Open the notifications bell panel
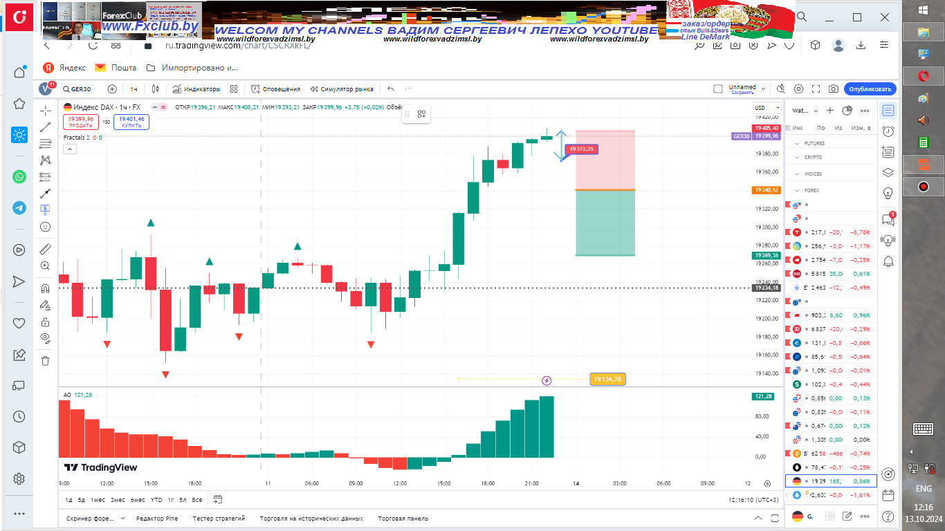945x531 pixels. coord(888,261)
